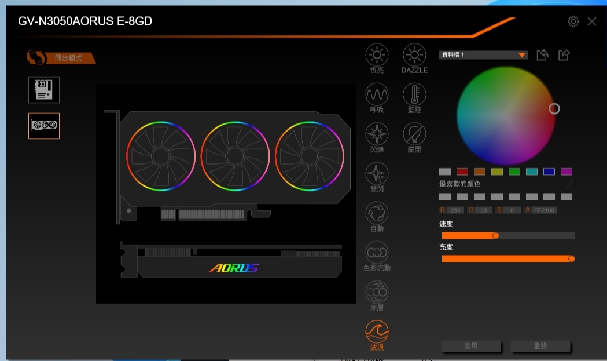Select the 色彩流動 color shift effect
Image resolution: width=607 pixels, height=361 pixels.
pyautogui.click(x=377, y=253)
